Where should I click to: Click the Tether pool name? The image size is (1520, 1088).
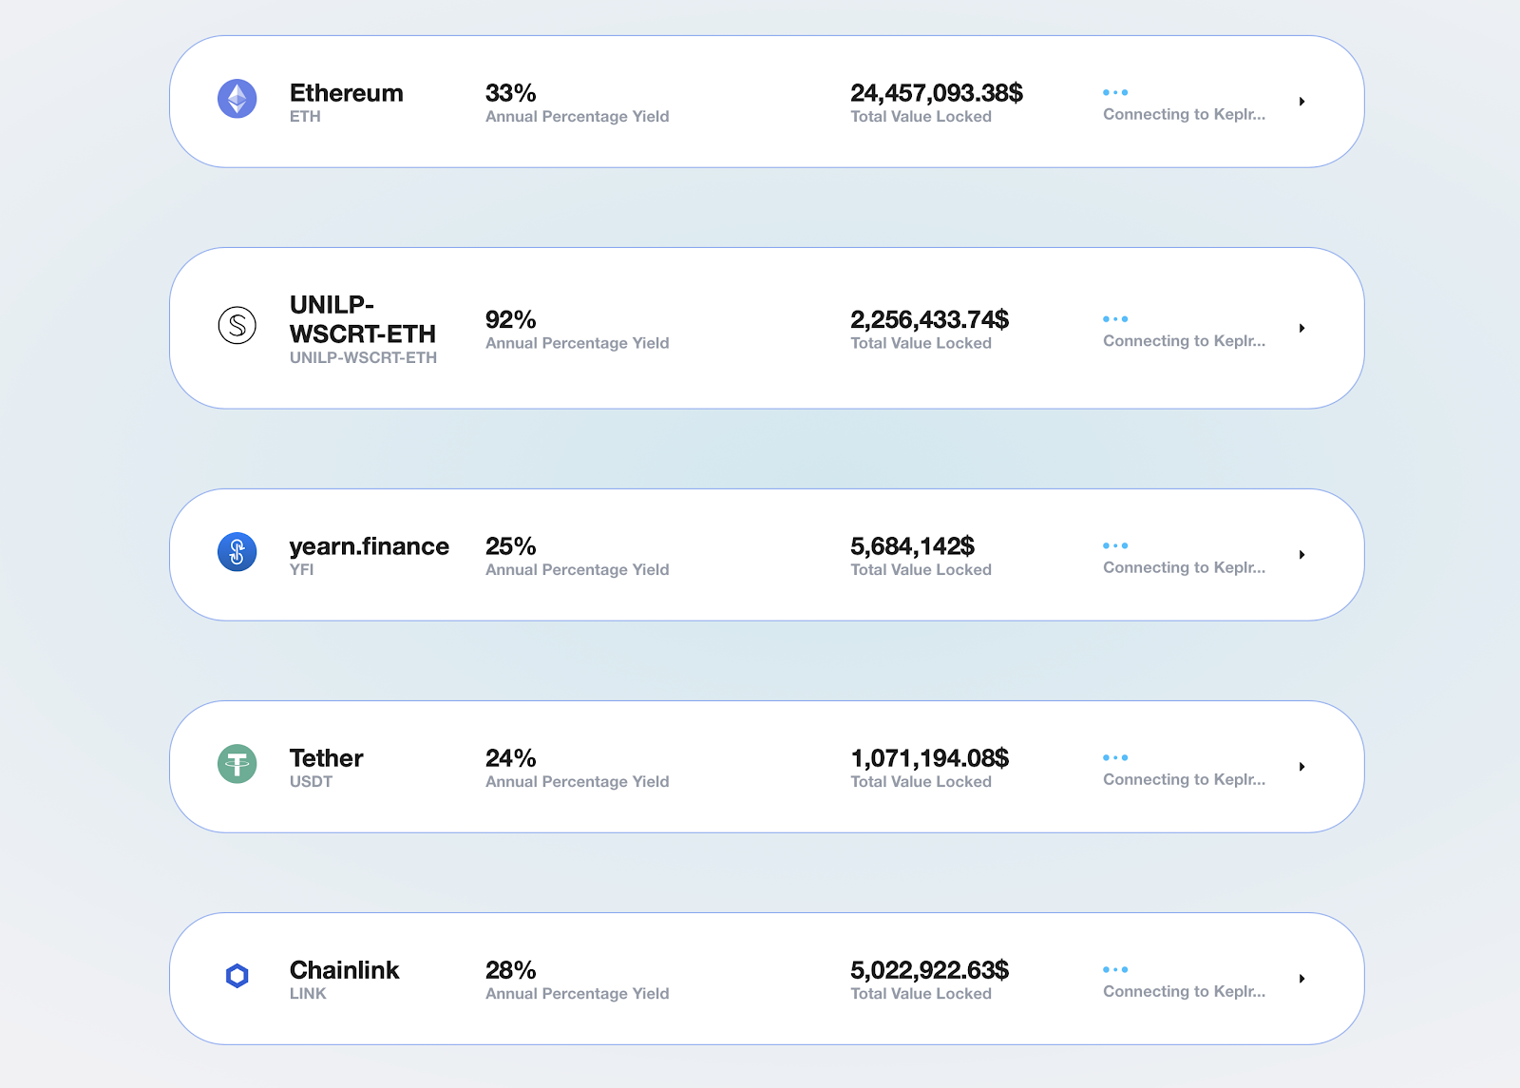click(327, 758)
